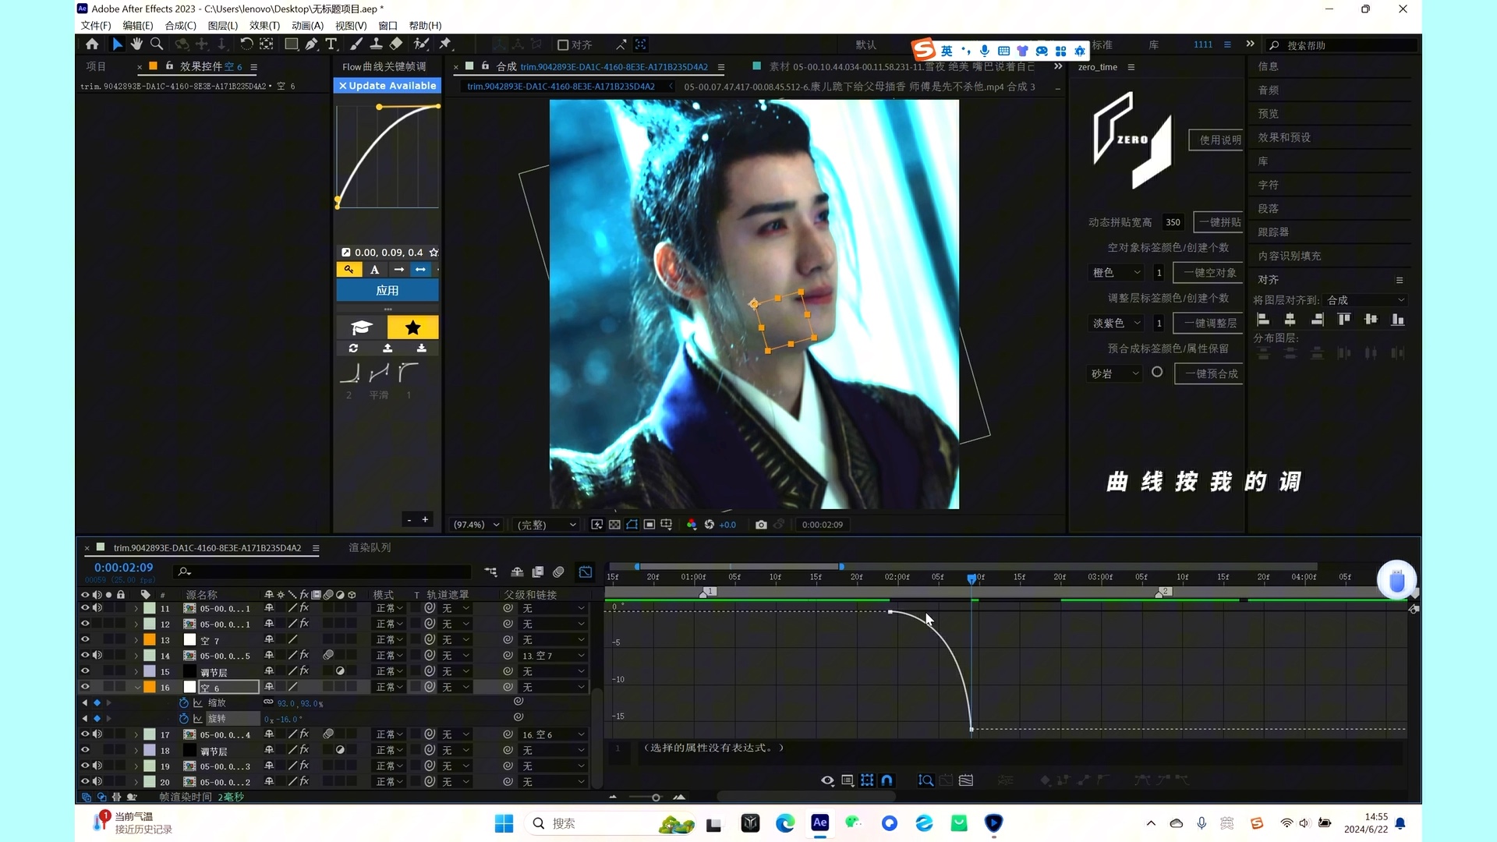Expand layer 11 properties arrow

(136, 608)
